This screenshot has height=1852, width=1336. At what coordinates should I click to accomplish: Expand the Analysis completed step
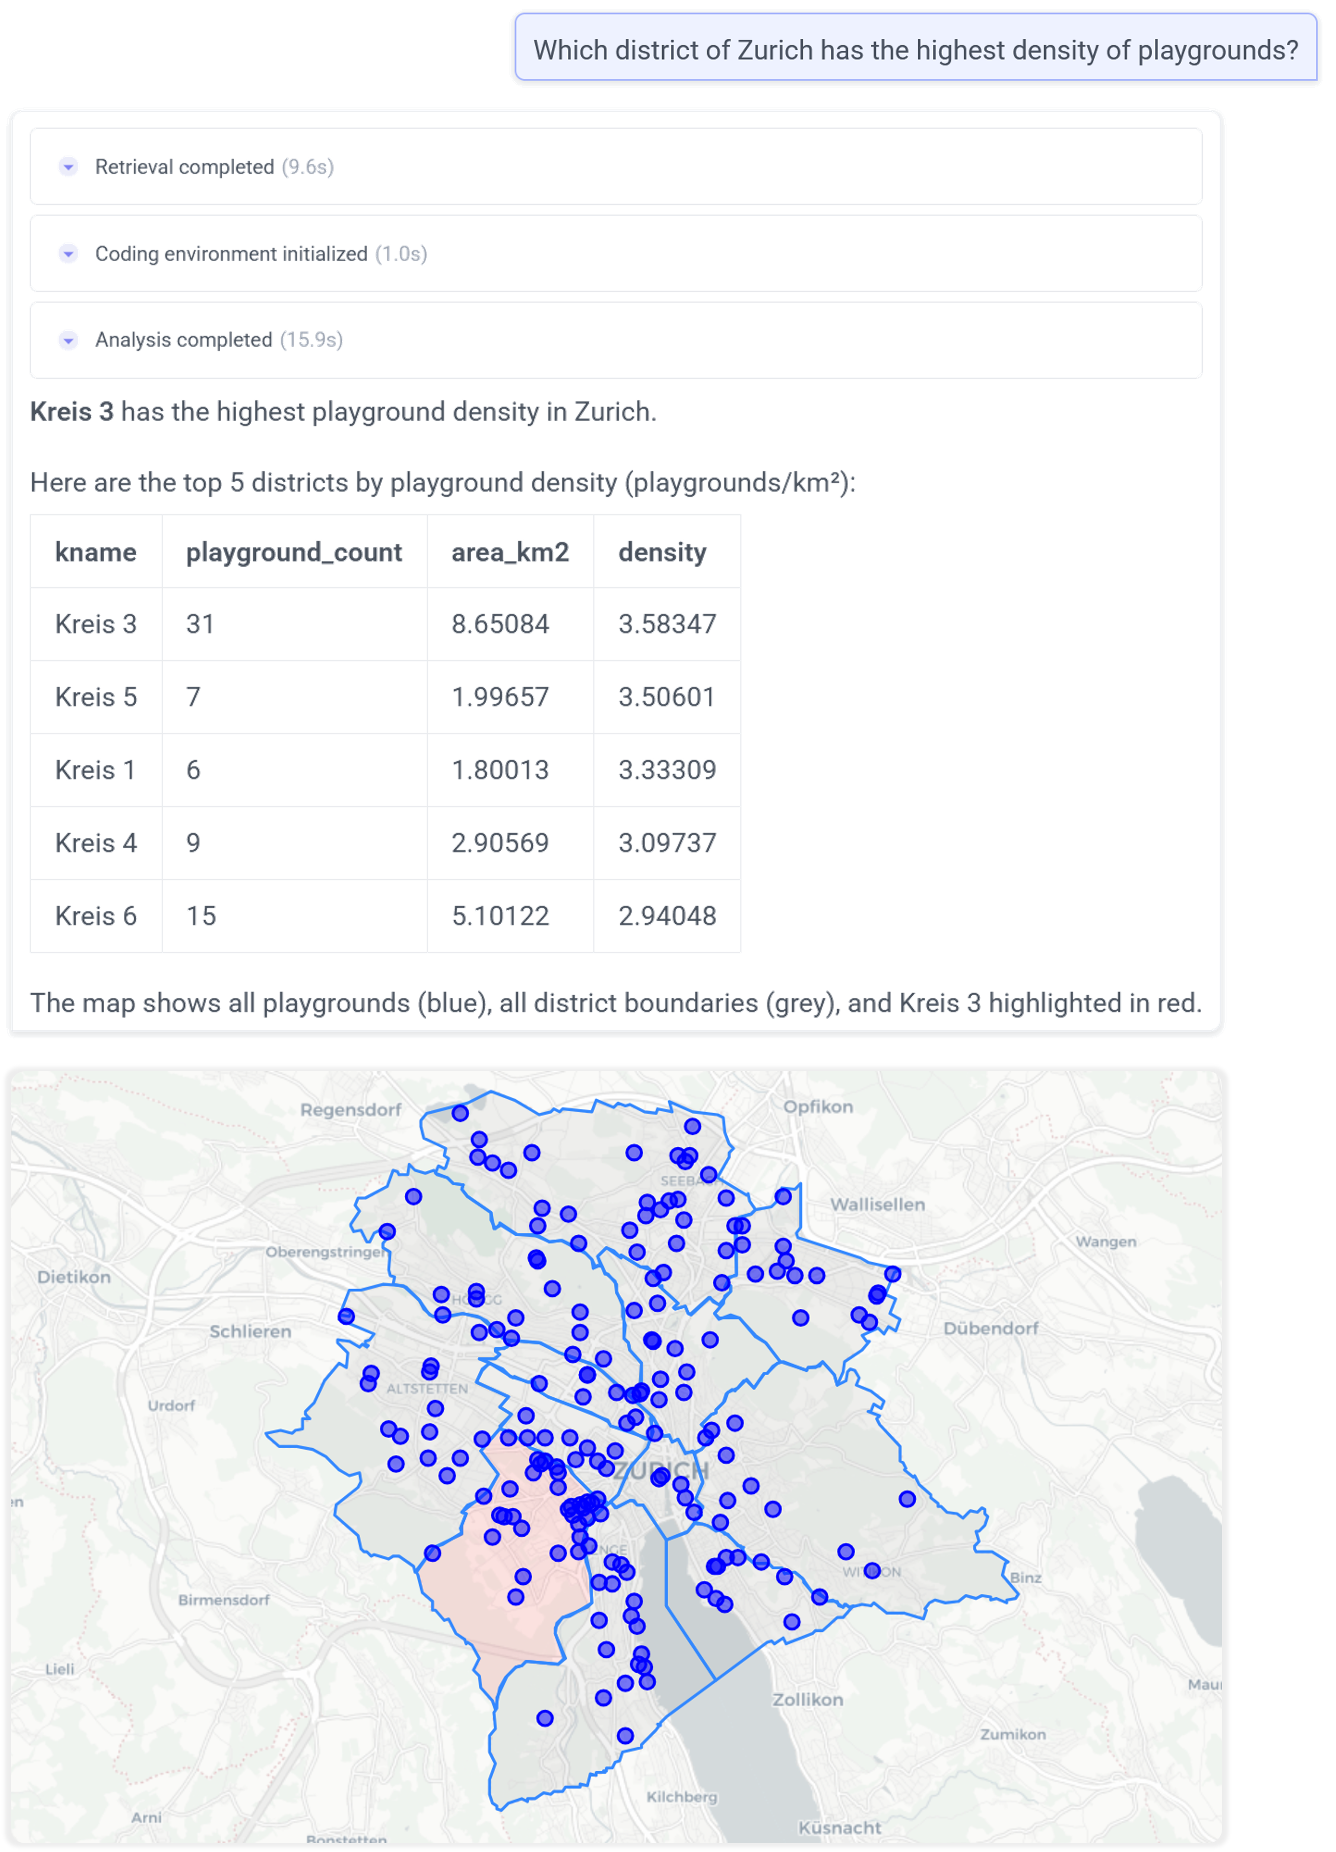(184, 340)
